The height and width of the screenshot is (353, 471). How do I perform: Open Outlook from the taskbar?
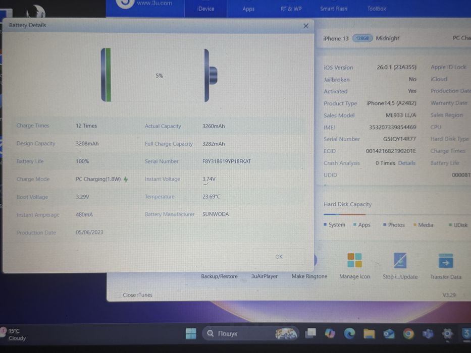coord(389,333)
